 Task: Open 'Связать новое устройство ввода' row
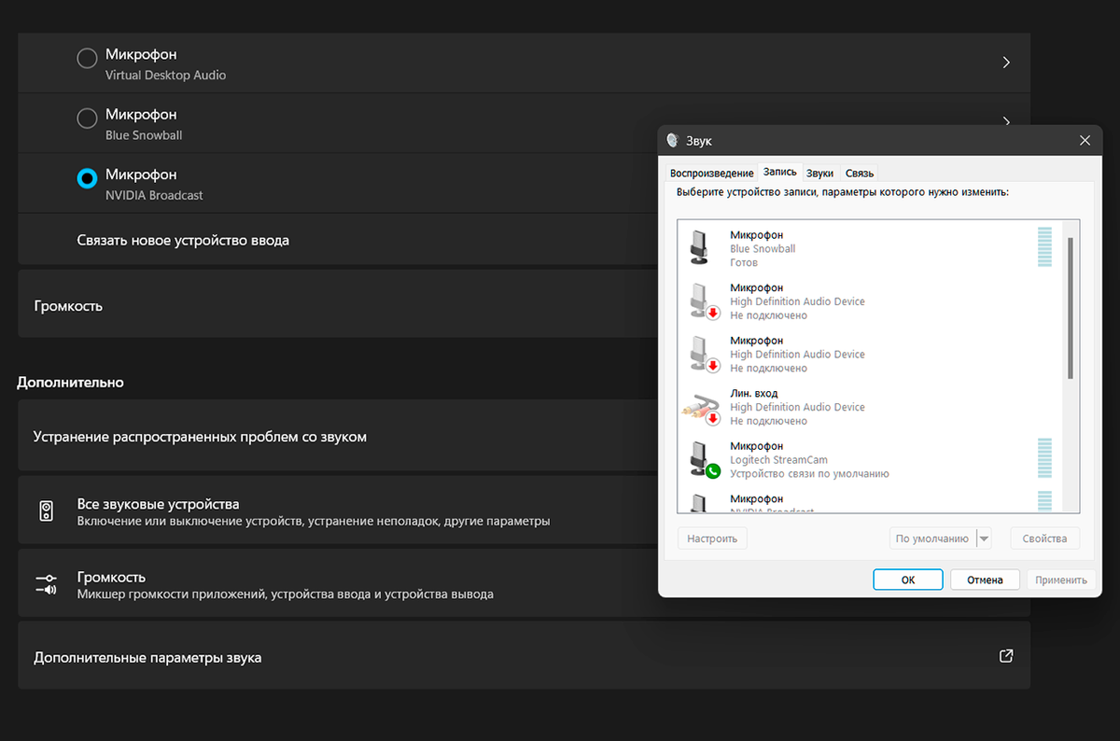(x=336, y=240)
